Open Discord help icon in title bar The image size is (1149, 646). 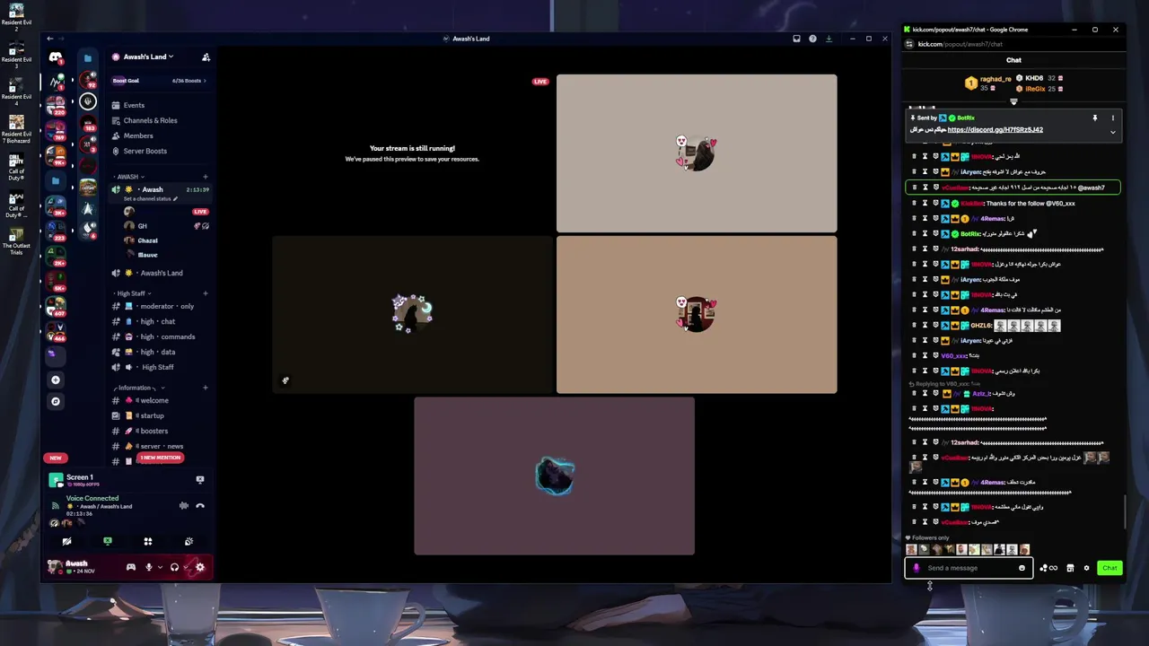tap(812, 39)
